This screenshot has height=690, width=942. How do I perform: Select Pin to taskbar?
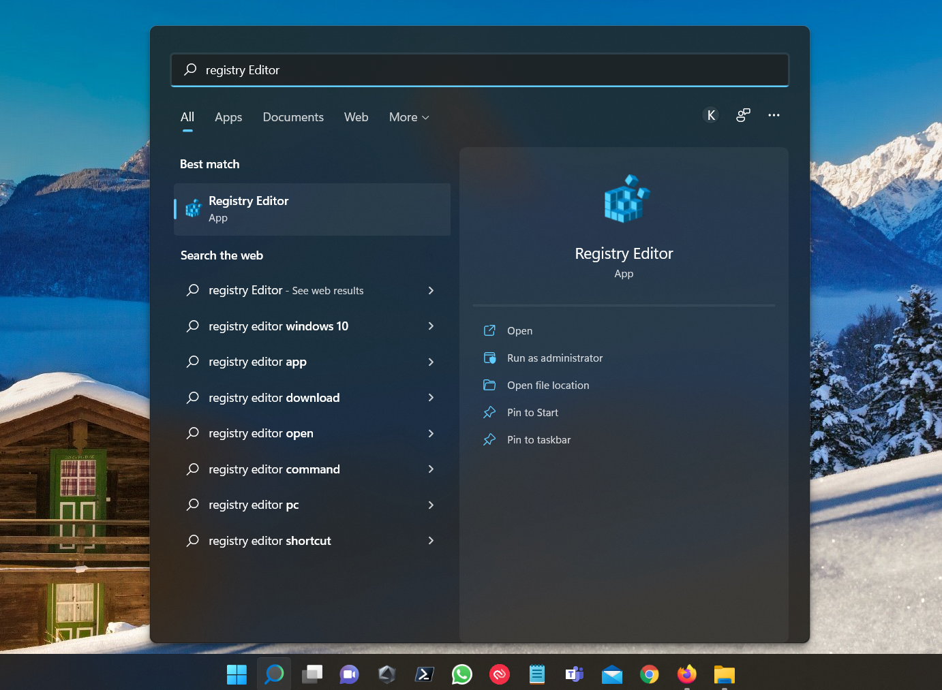coord(526,440)
